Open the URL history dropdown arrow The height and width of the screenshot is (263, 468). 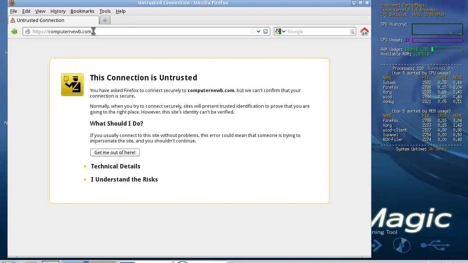[258, 31]
